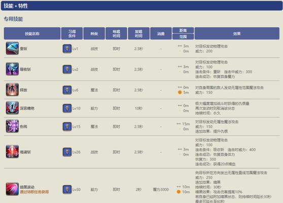Screen dimensions: 283x203
Task: Click the orange range circle next to 5m
Action: point(180,92)
